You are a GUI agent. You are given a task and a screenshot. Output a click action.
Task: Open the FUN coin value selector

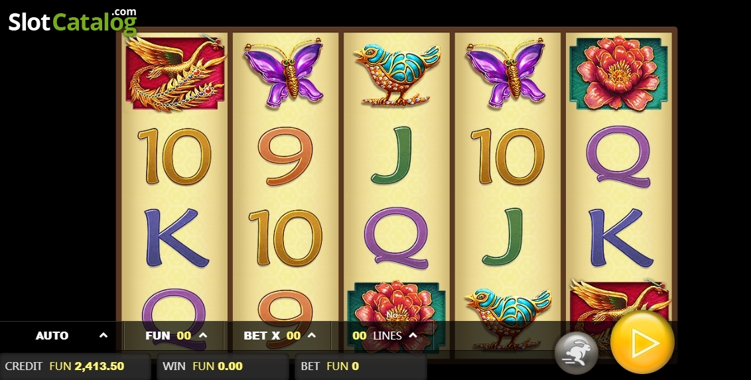(176, 336)
